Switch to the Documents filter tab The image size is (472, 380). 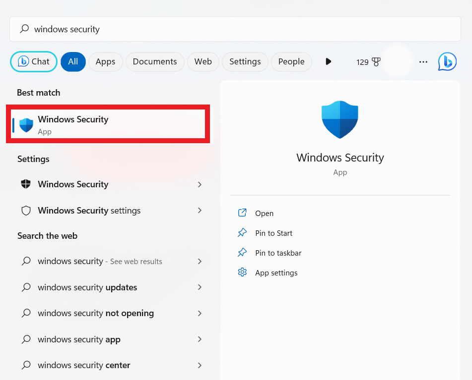155,61
